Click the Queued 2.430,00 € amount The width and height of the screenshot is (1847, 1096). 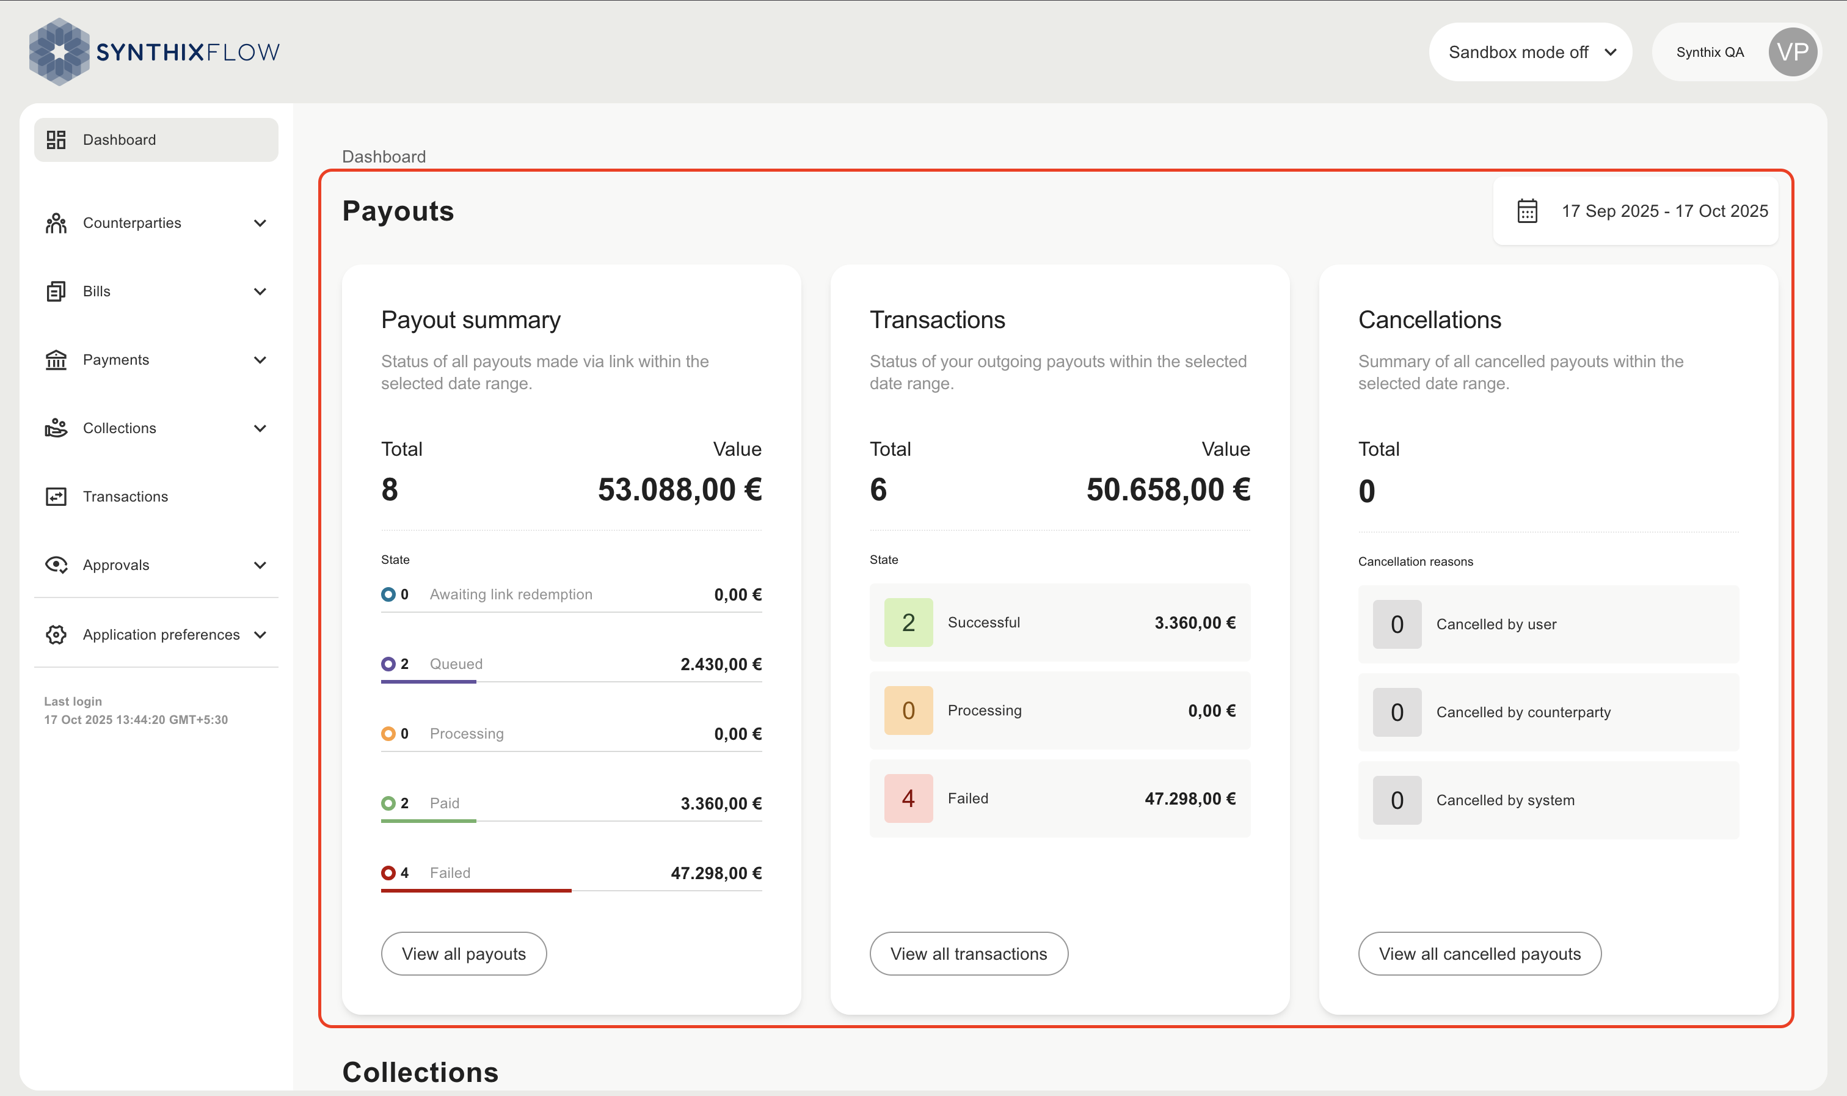(x=721, y=664)
